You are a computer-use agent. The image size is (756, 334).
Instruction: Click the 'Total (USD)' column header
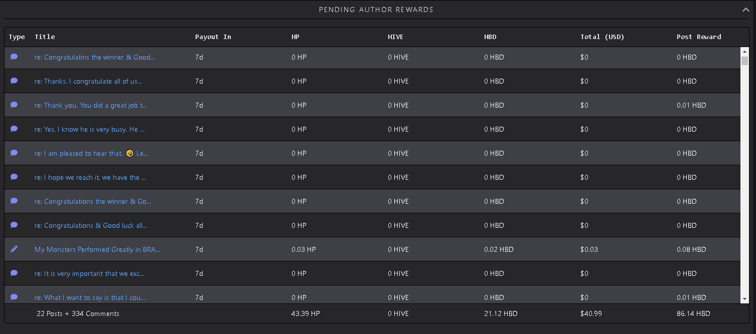coord(602,37)
